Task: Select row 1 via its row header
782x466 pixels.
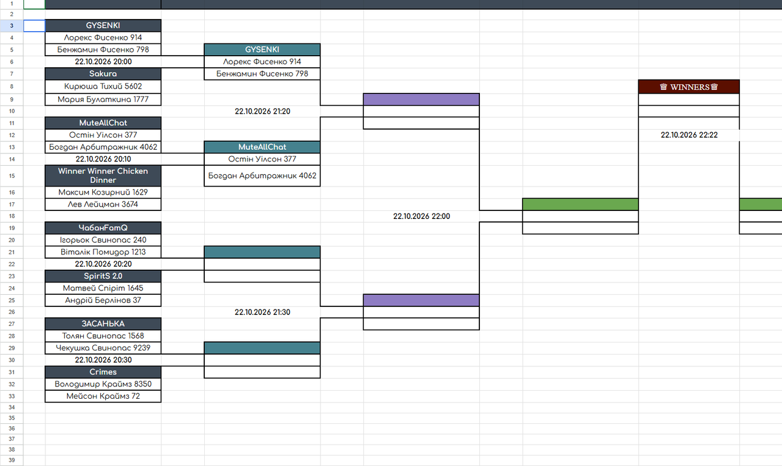Action: point(12,4)
